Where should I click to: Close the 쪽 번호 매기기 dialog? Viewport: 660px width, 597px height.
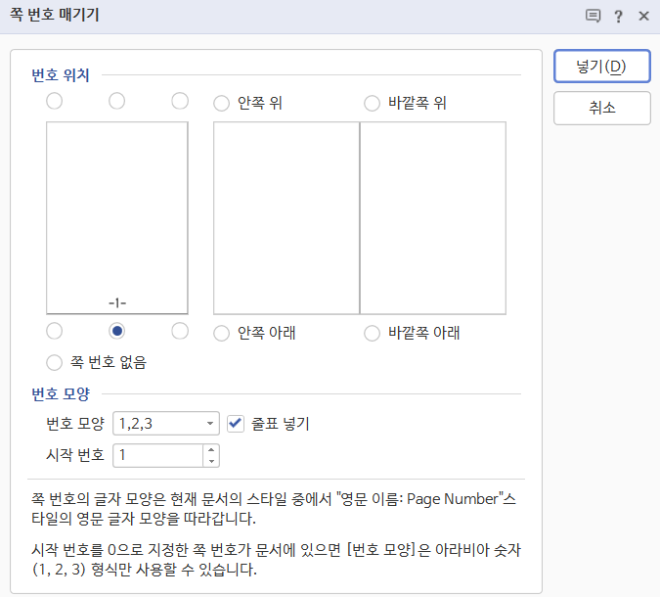pos(643,16)
